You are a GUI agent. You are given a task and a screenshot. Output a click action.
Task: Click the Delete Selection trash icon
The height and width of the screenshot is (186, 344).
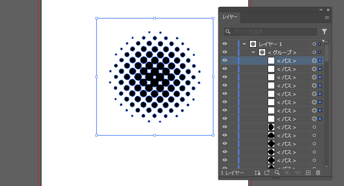(x=318, y=173)
